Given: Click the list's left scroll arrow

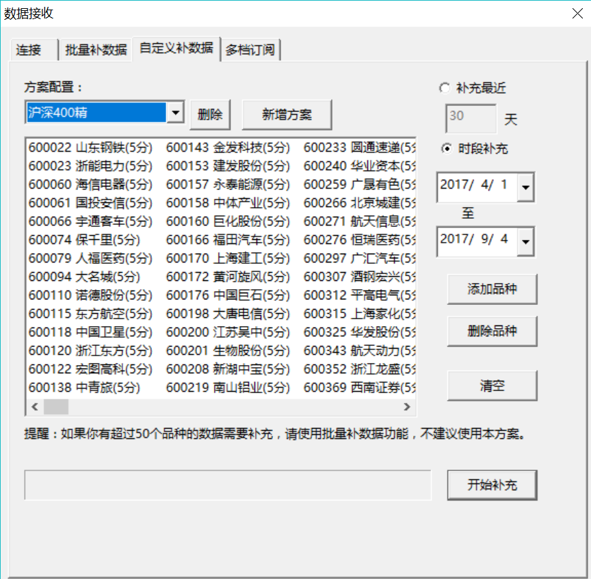Looking at the screenshot, I should click(x=35, y=407).
